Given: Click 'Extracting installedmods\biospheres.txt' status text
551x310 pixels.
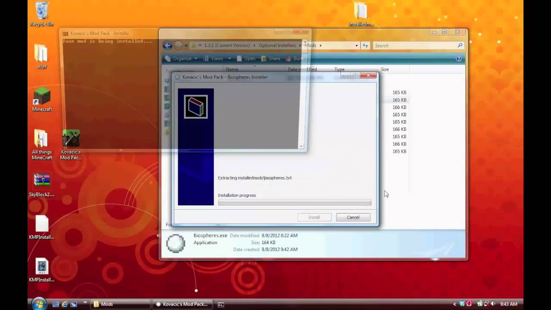Looking at the screenshot, I should point(255,178).
